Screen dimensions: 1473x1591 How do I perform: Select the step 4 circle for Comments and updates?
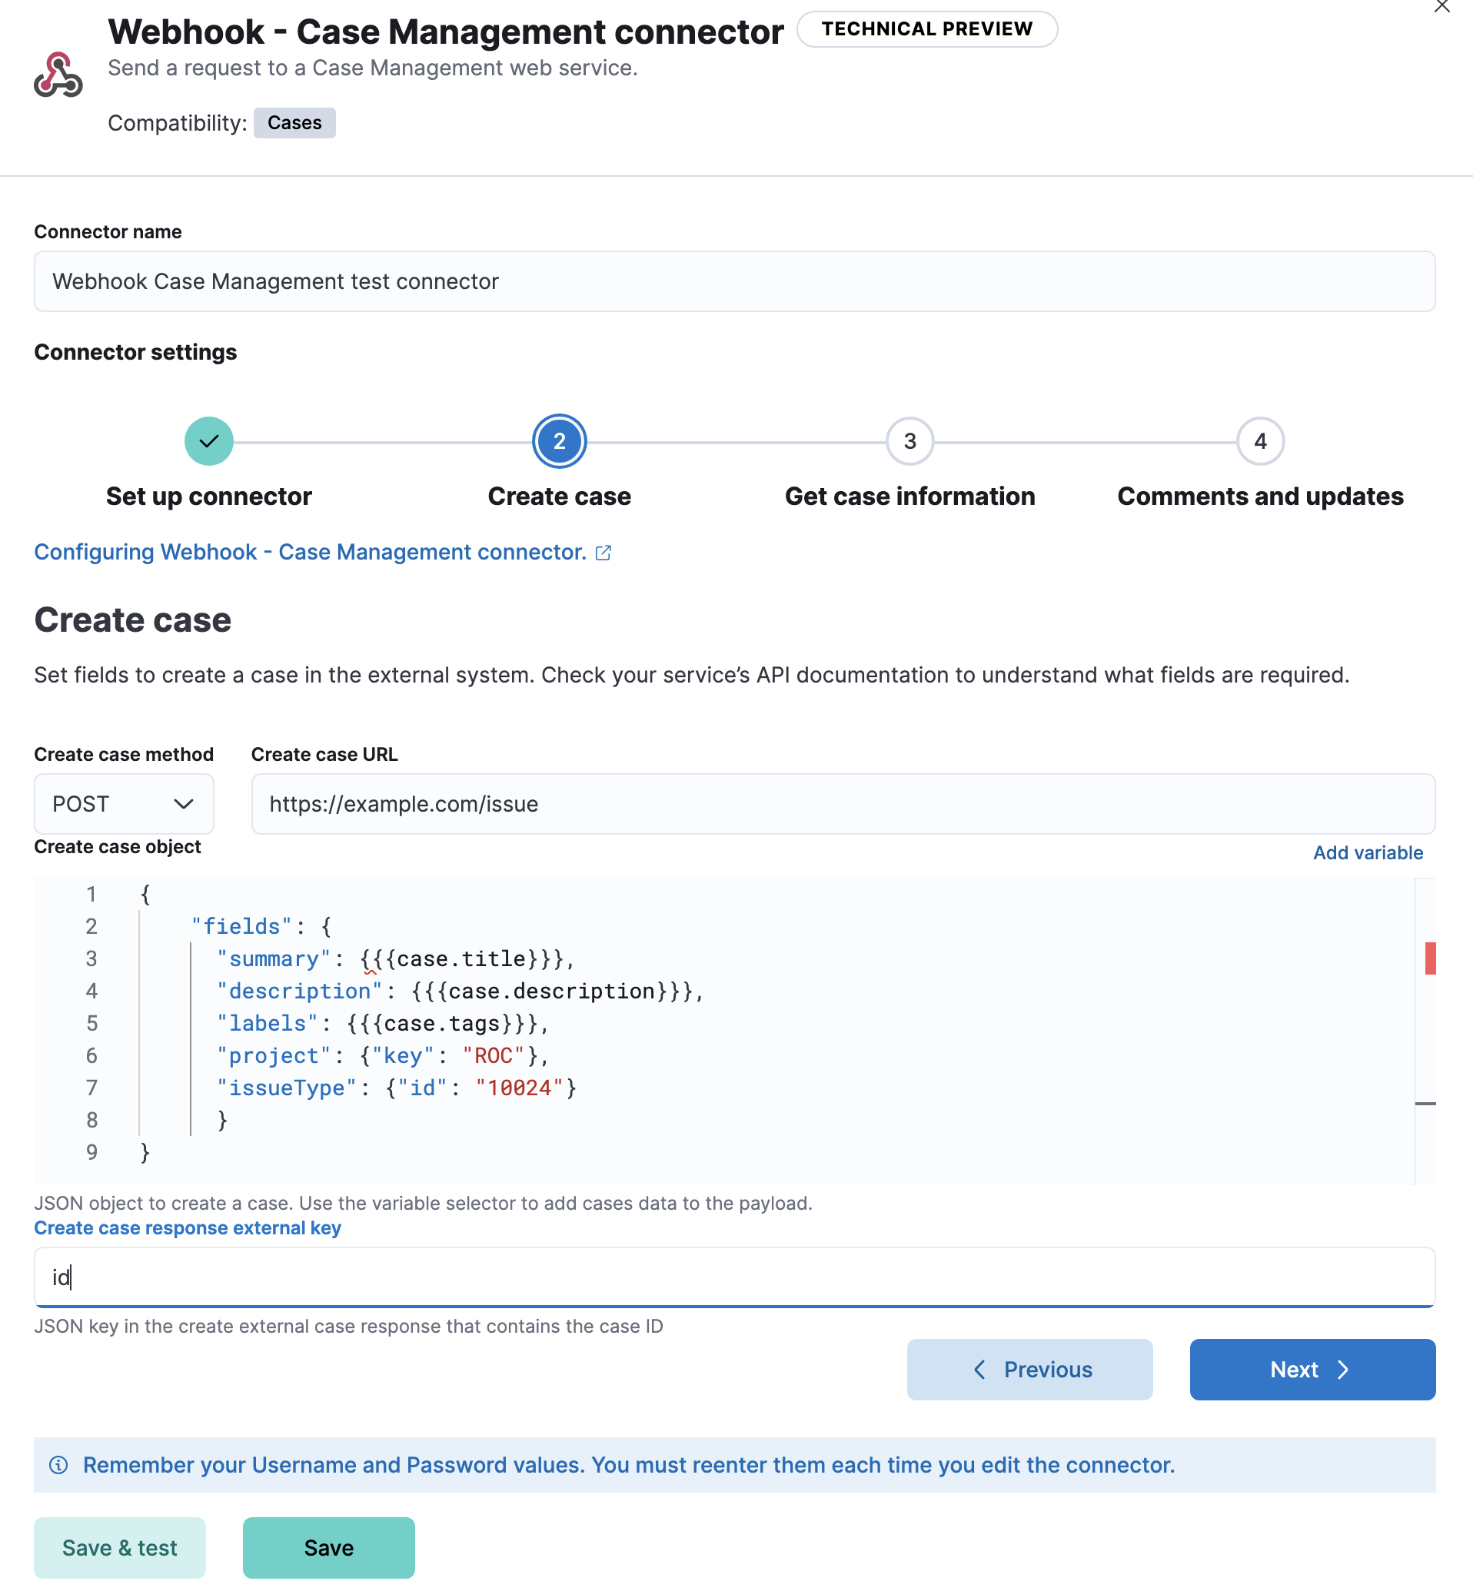1259,440
